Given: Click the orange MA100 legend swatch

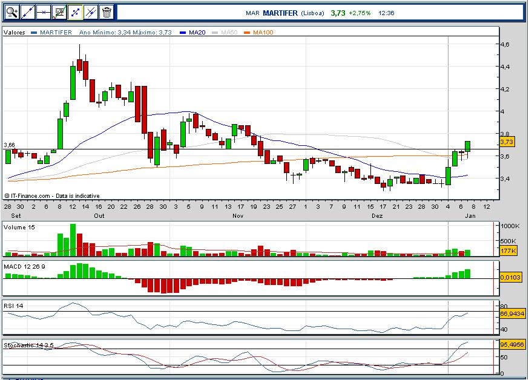Looking at the screenshot, I should (x=247, y=33).
